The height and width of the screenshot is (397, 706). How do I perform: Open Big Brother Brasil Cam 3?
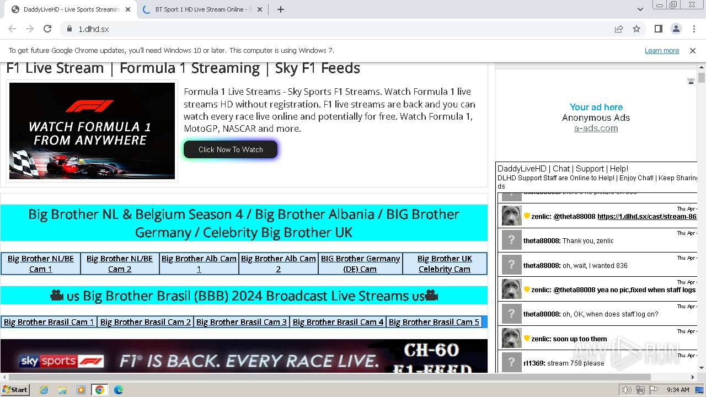point(242,322)
